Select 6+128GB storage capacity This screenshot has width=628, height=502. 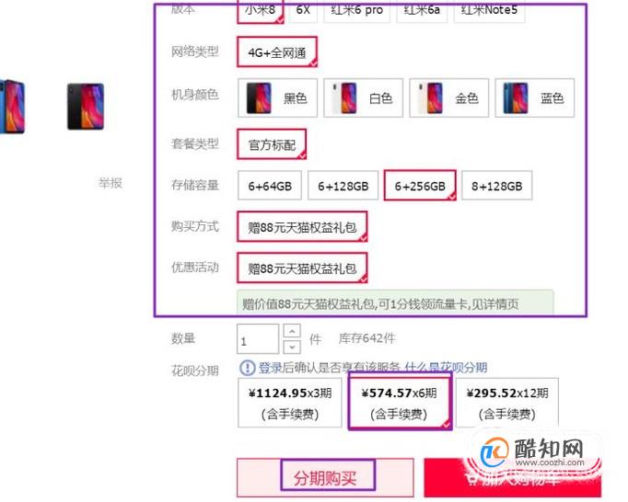click(343, 186)
